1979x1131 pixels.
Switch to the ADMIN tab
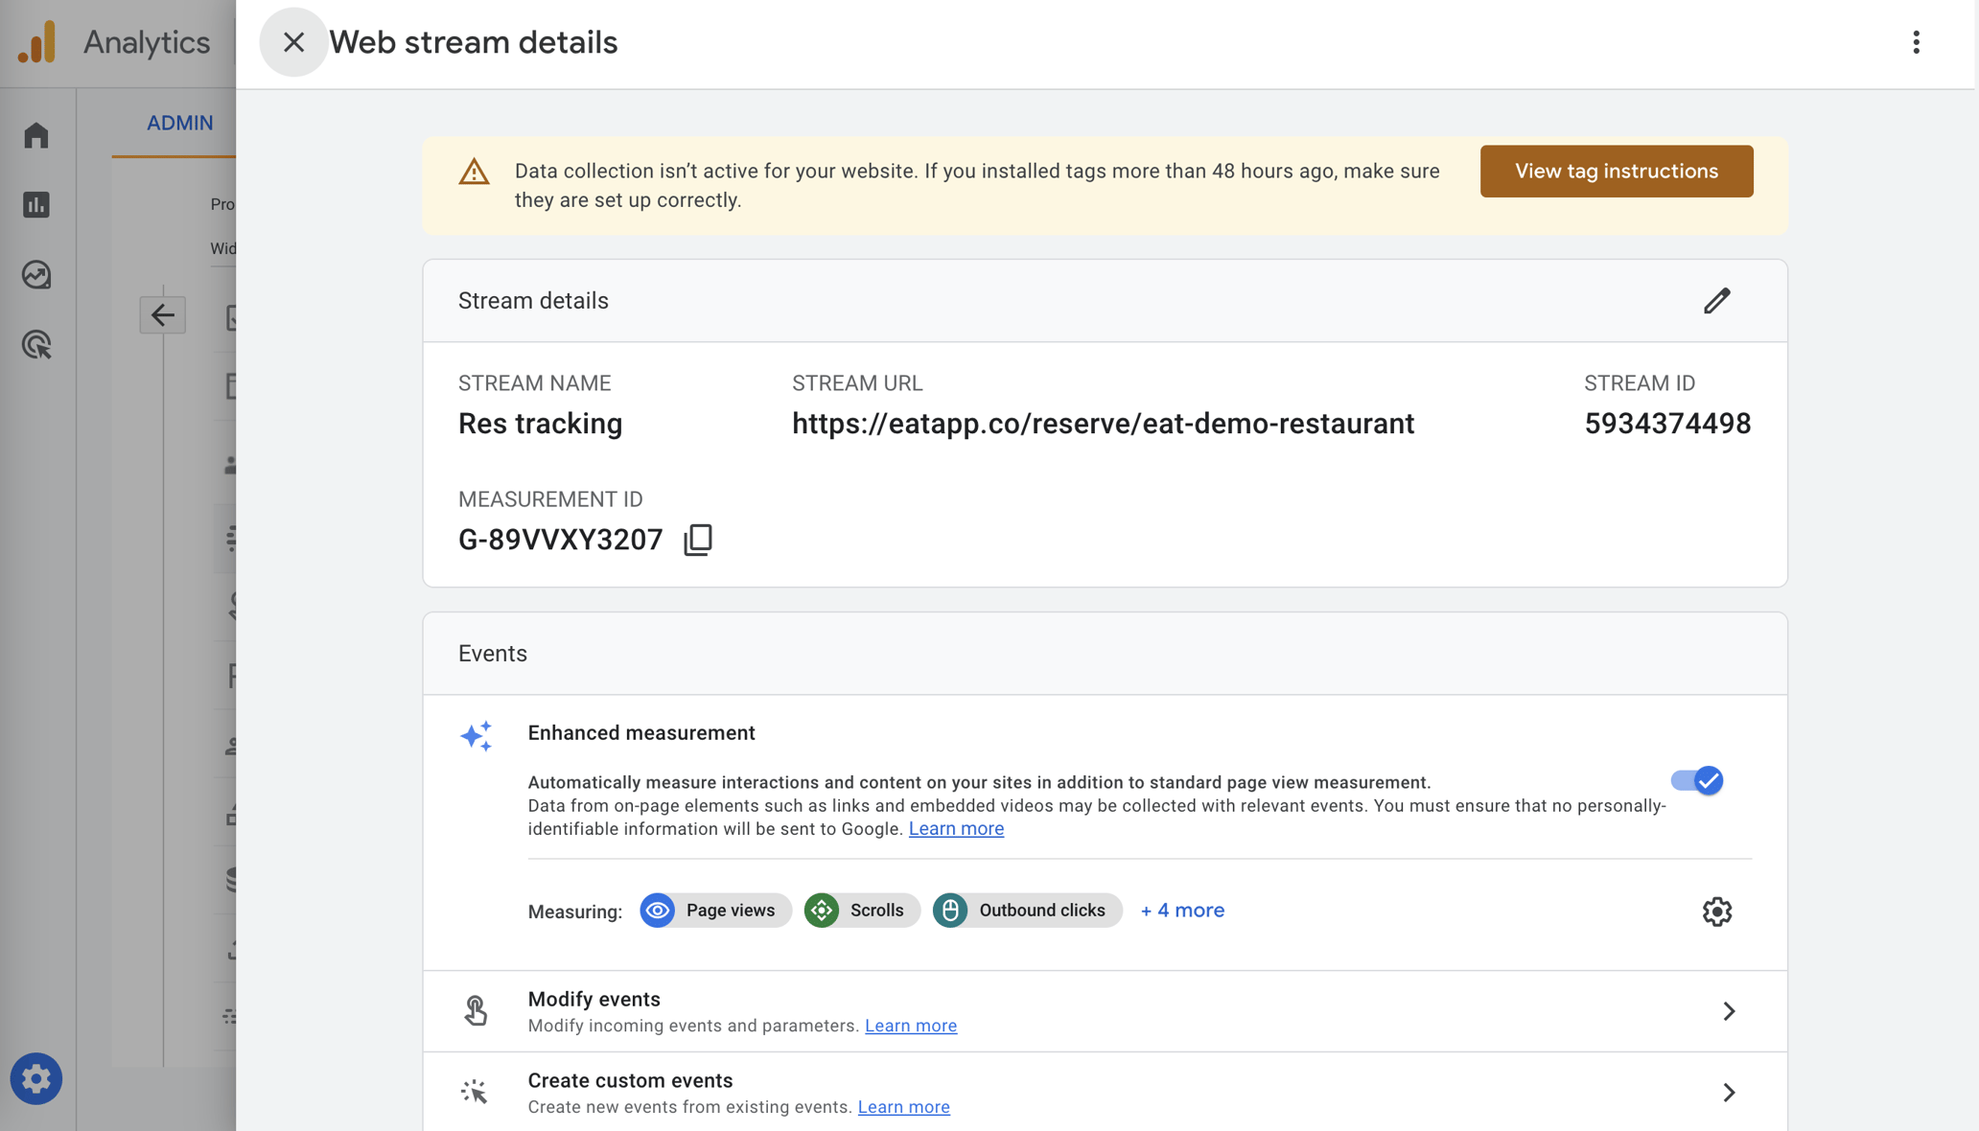179,123
